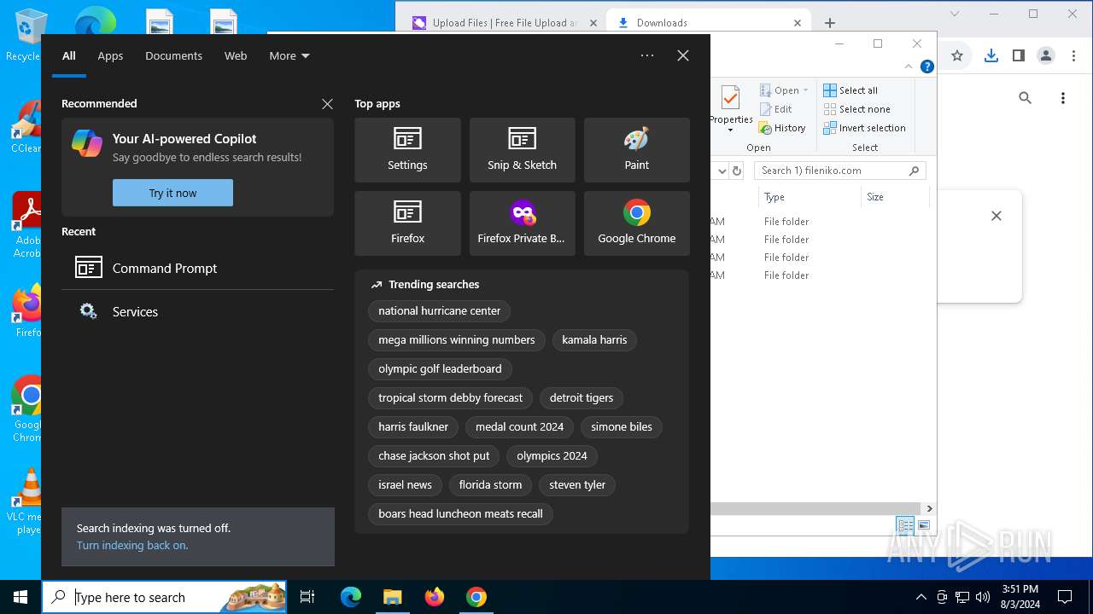Open History in Explorer ribbon
Image resolution: width=1093 pixels, height=614 pixels.
point(782,128)
